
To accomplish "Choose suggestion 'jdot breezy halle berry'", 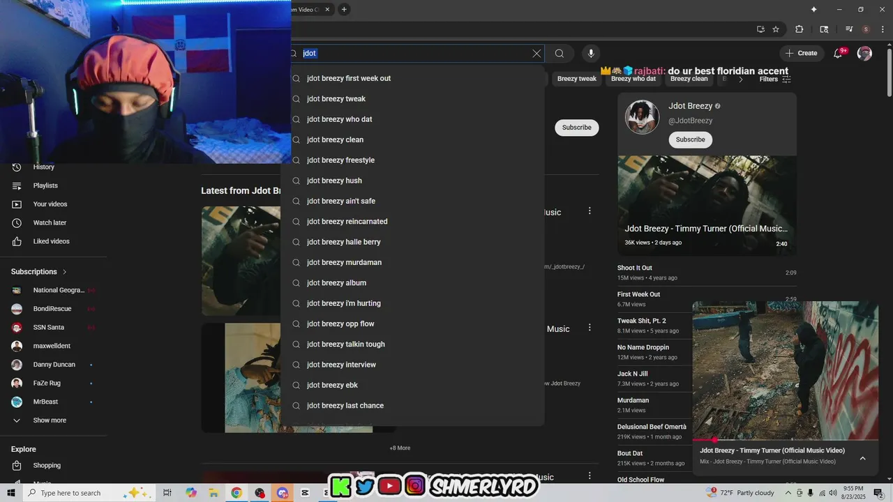I will [412, 242].
